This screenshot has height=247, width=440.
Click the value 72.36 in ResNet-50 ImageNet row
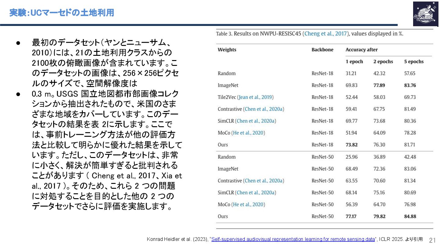point(379,169)
